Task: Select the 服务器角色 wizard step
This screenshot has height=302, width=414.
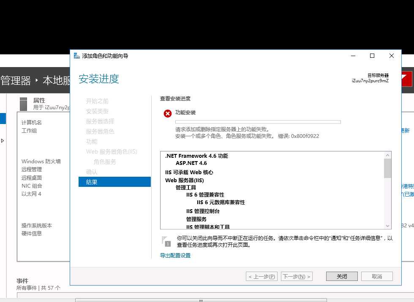Action: click(x=100, y=131)
